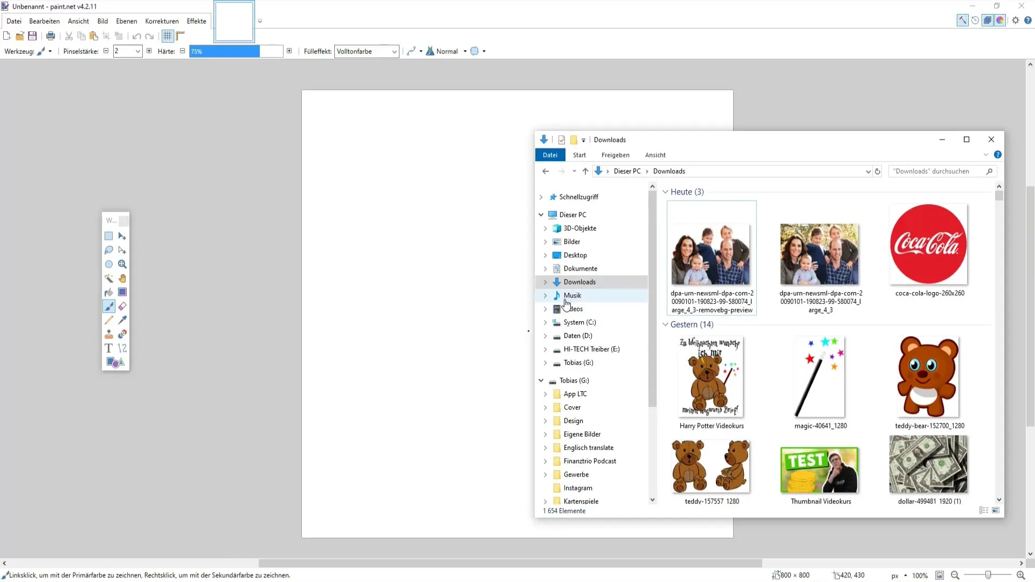
Task: Open the Ebenen menu
Action: (x=127, y=21)
